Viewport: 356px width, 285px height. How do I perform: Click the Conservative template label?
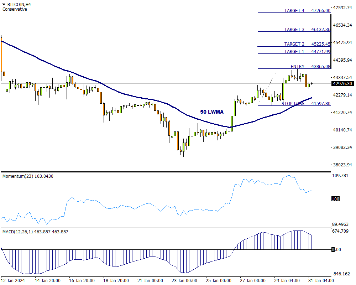pyautogui.click(x=15, y=9)
